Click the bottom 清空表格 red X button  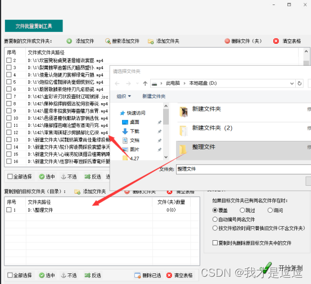tap(179, 275)
